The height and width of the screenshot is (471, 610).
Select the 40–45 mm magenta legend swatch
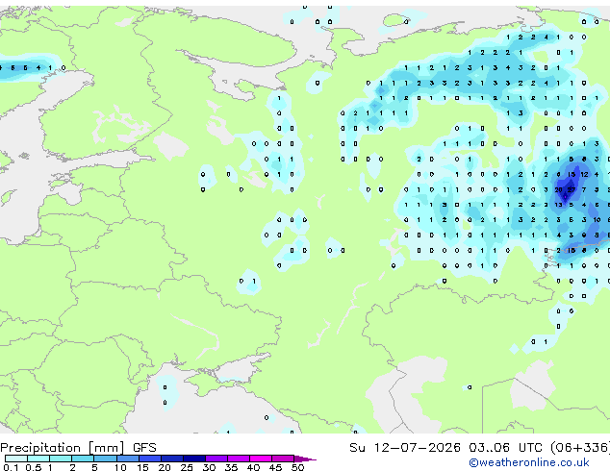coord(261,459)
